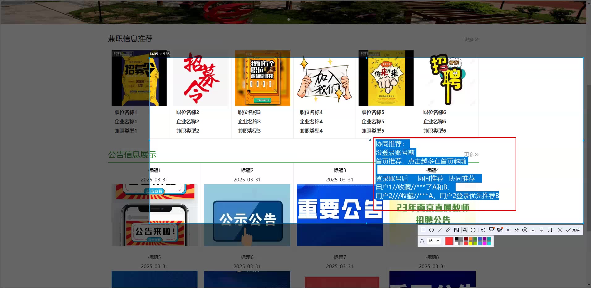This screenshot has width=591, height=288.
Task: Click the 企业名称6 company name
Action: 435,121
